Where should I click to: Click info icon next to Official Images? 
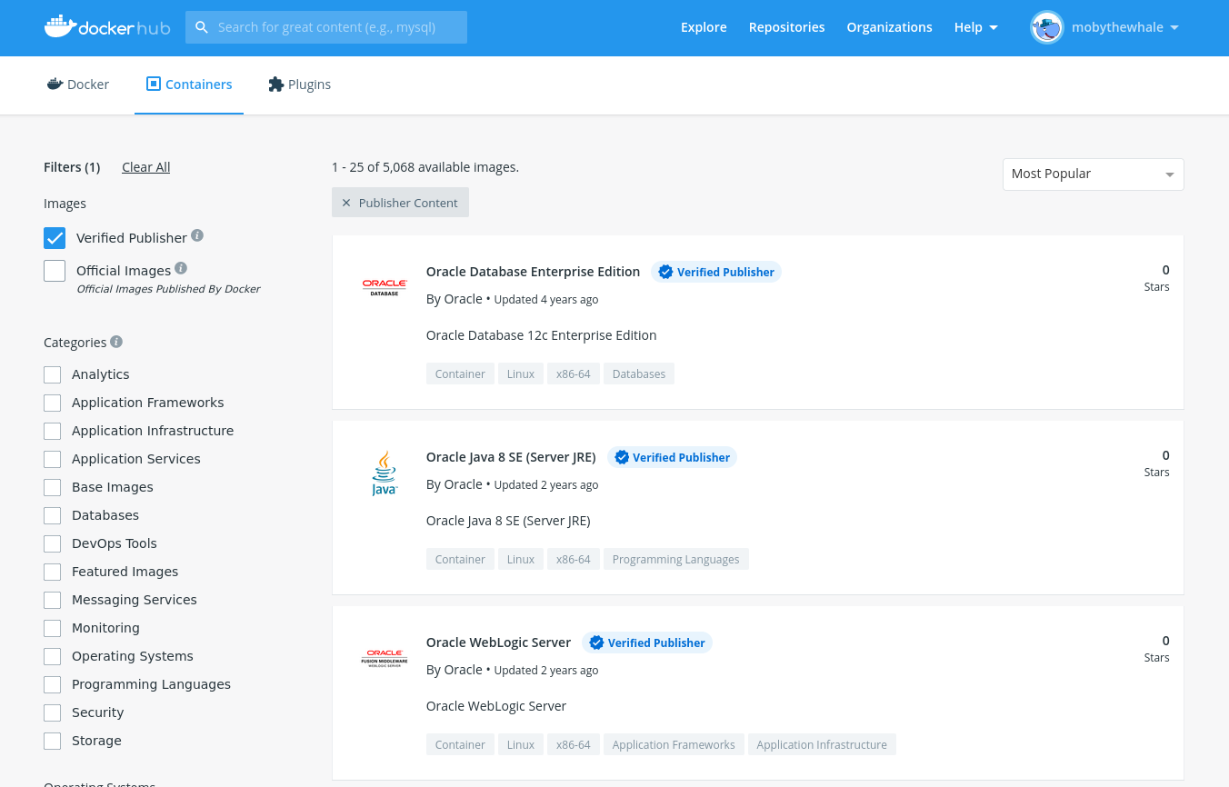point(181,268)
